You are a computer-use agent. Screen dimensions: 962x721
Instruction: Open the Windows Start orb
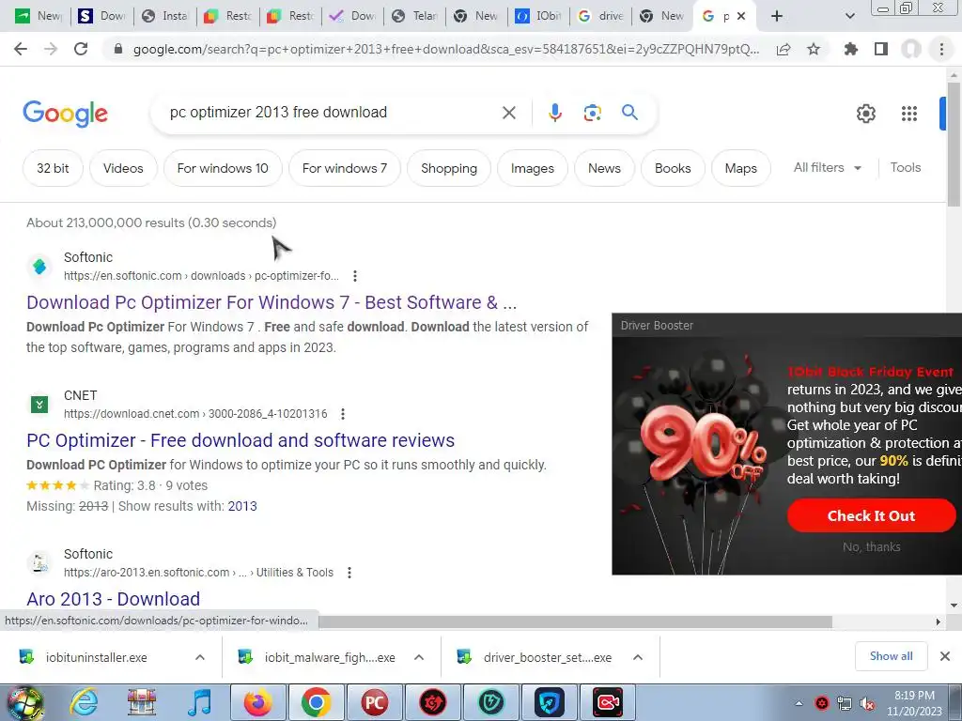pyautogui.click(x=24, y=703)
